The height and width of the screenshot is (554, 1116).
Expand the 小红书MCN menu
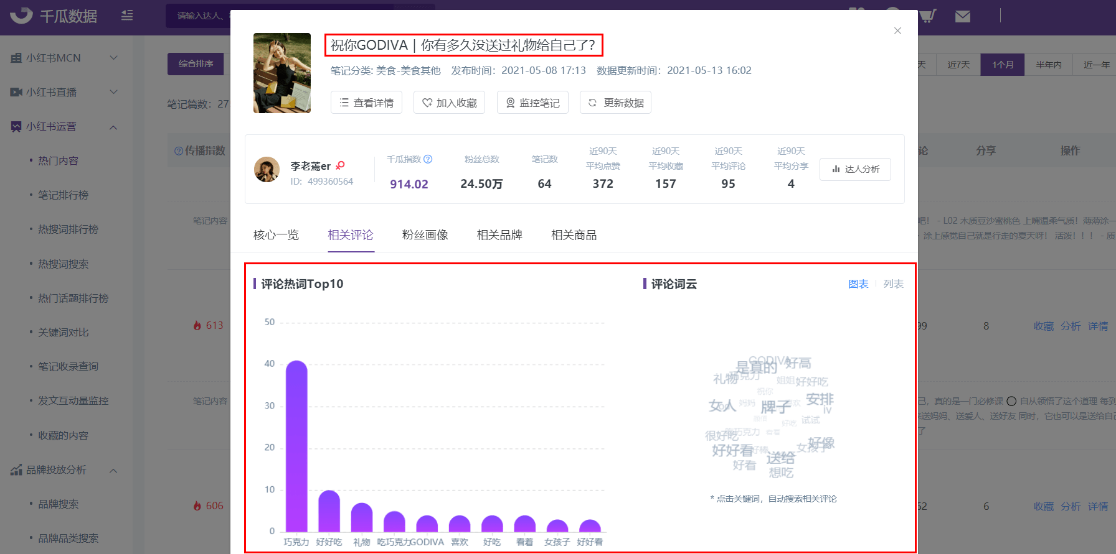(x=64, y=58)
